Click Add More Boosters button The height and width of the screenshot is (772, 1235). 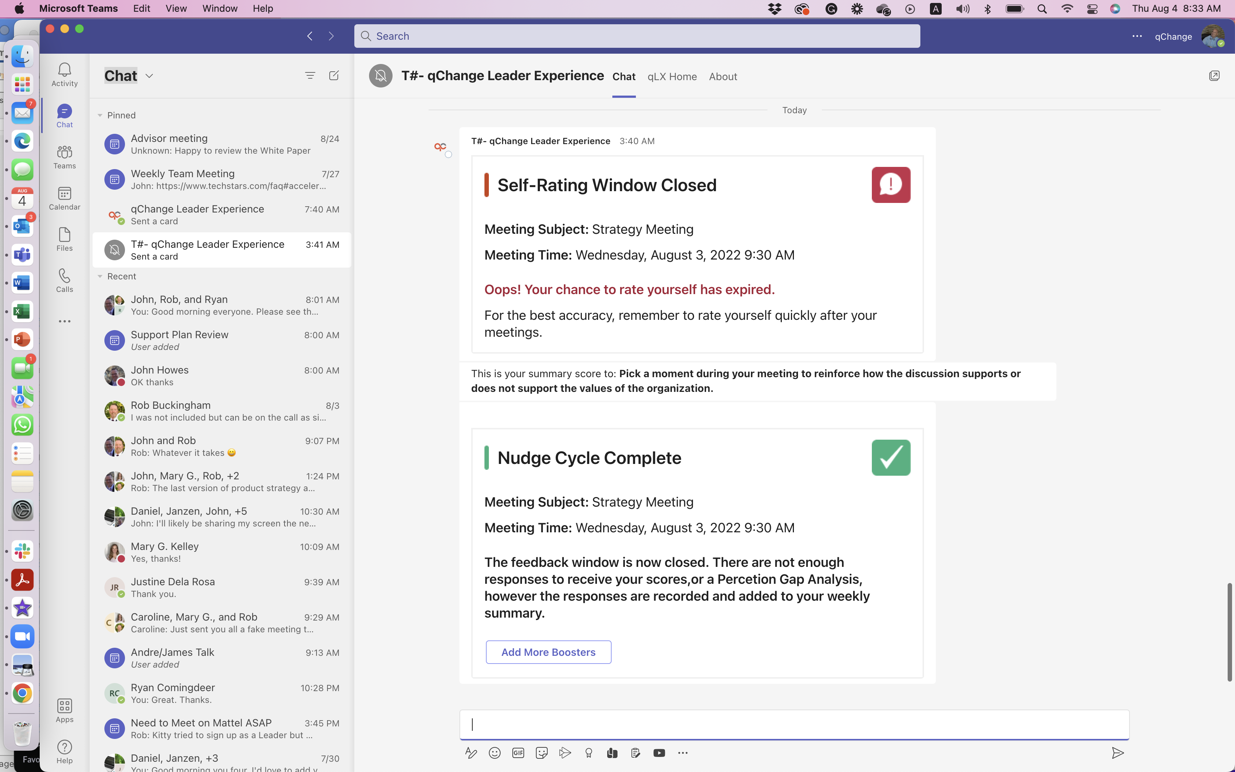click(x=548, y=652)
